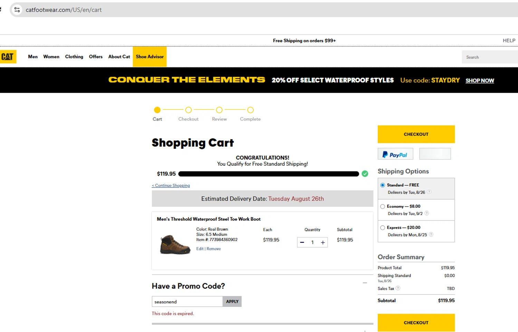Image resolution: width=518 pixels, height=332 pixels.
Task: Click the promo code input field
Action: coord(187,301)
